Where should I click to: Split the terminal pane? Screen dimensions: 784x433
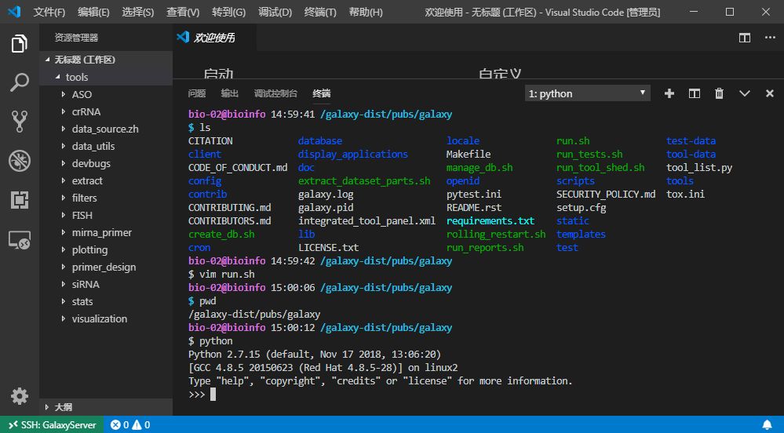point(694,93)
